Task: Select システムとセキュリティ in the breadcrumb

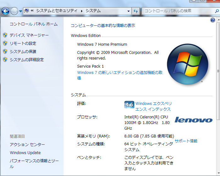Action: click(56, 11)
